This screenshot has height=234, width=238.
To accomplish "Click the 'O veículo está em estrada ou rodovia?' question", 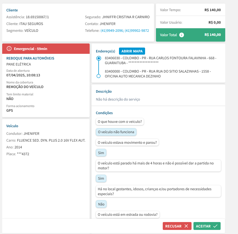I will point(127,214).
